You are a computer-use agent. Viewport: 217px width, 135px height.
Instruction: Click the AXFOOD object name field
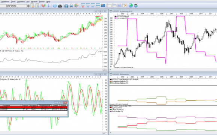(x=13, y=6)
